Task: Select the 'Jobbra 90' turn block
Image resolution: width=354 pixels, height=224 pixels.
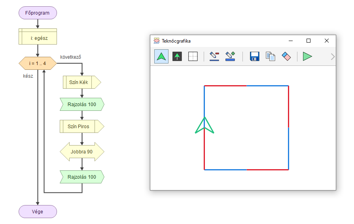Action: [x=82, y=151]
